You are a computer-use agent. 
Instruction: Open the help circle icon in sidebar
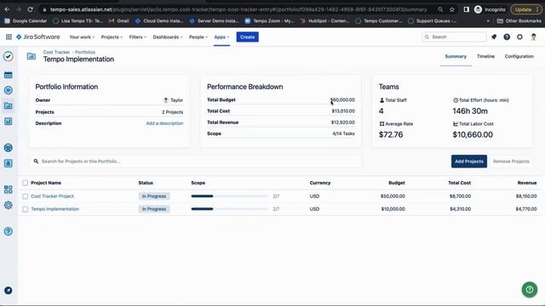[9, 231]
